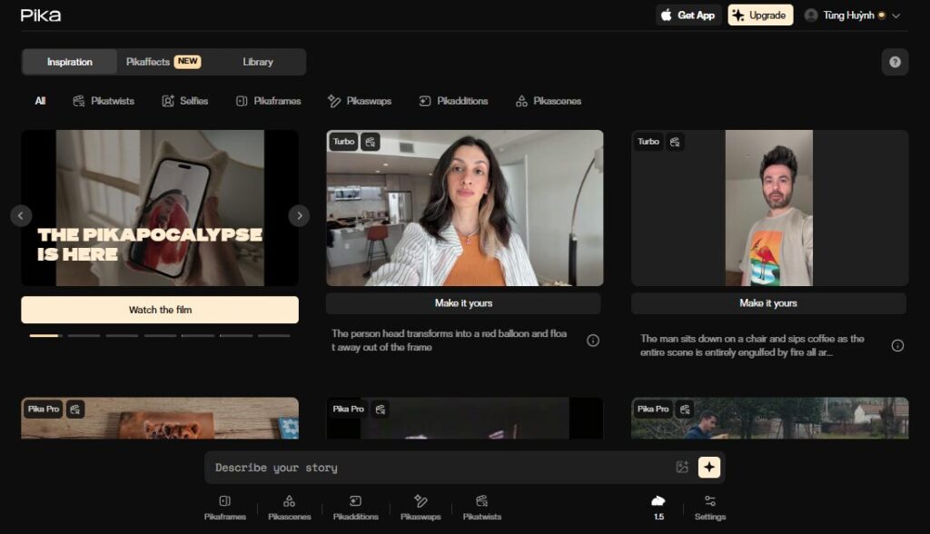
Task: Switch to the Library tab
Action: [258, 62]
